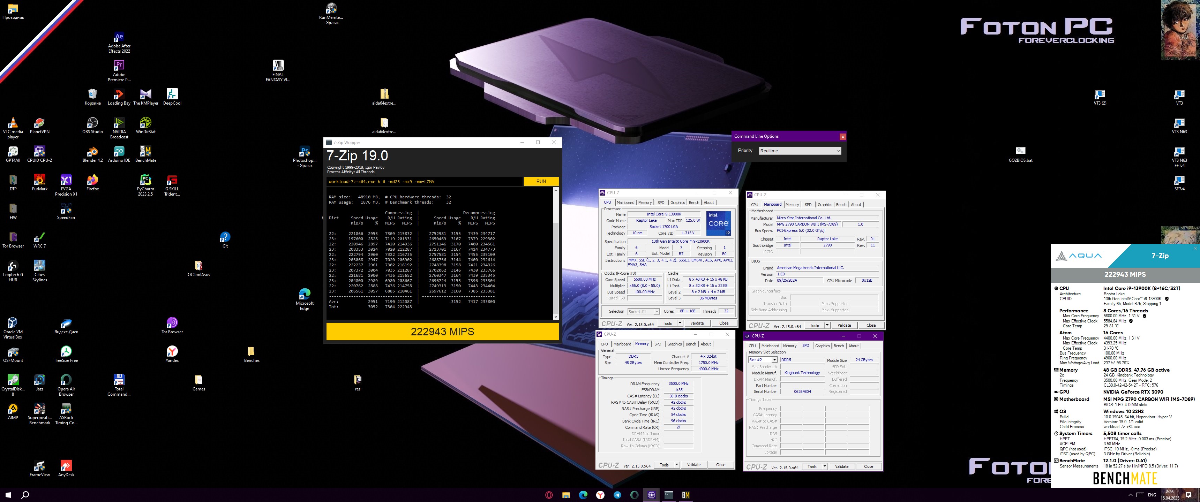Close the Command Line Options window
Screen dimensions: 1200x502
[842, 136]
